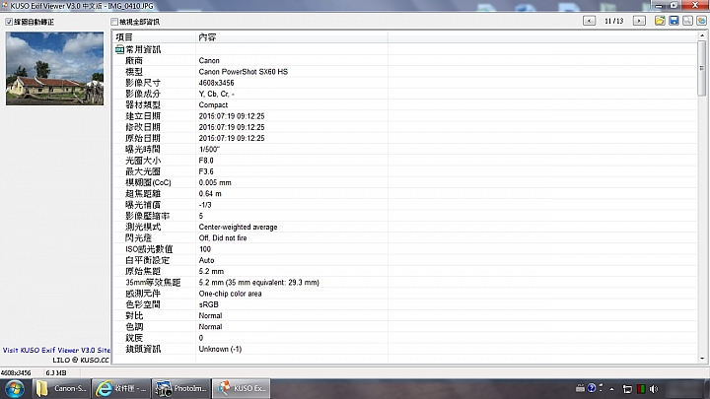
Task: Select the sRGB color space row
Action: click(x=405, y=304)
